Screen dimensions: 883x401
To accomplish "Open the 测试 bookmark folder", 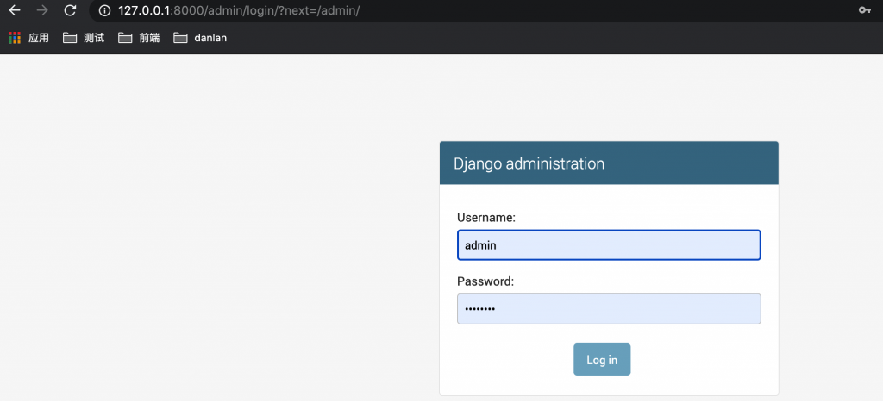I will [x=84, y=38].
